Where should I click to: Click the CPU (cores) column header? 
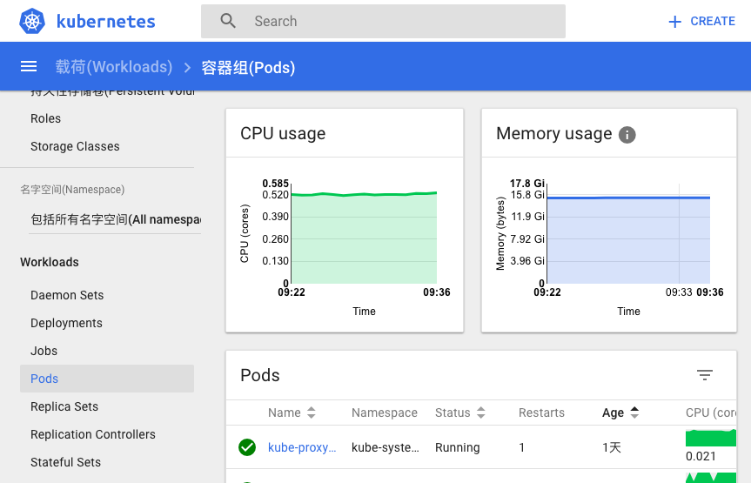[x=711, y=413]
